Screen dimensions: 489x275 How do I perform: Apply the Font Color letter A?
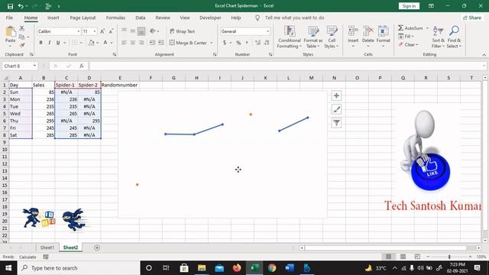coord(105,43)
